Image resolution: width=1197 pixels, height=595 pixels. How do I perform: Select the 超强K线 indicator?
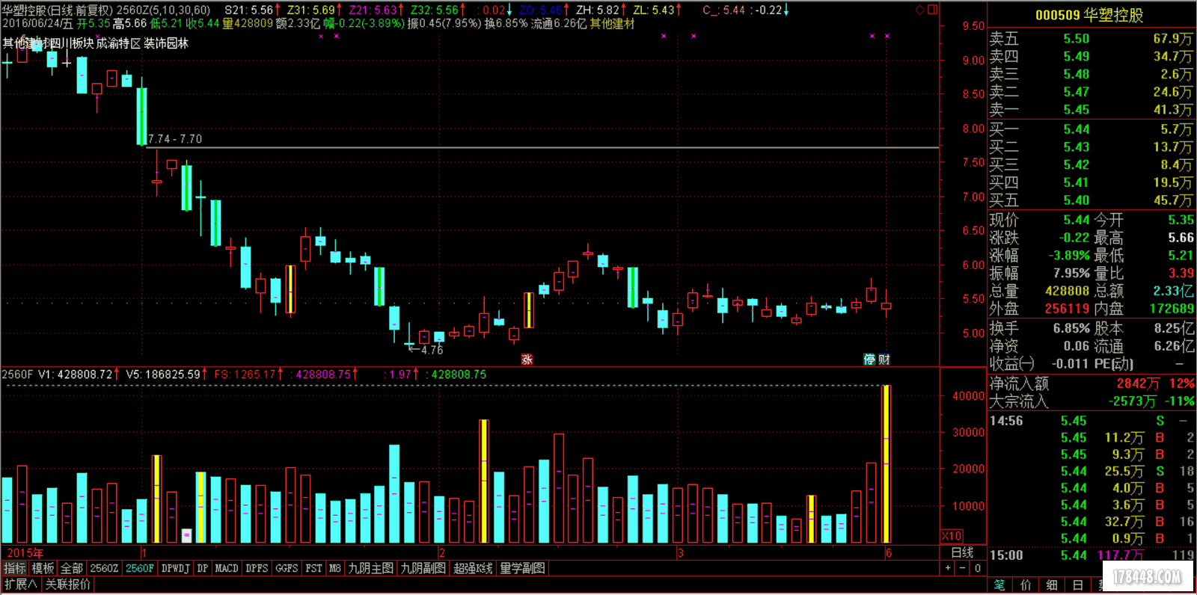473,568
